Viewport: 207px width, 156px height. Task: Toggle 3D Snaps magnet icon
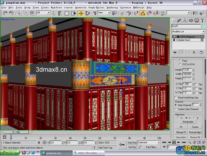pyautogui.click(x=136, y=13)
